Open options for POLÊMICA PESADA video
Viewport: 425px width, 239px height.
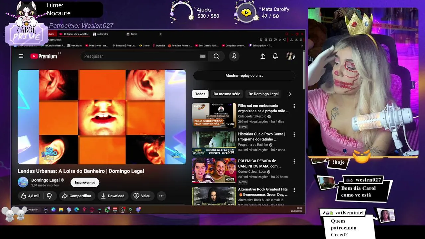pos(294,161)
